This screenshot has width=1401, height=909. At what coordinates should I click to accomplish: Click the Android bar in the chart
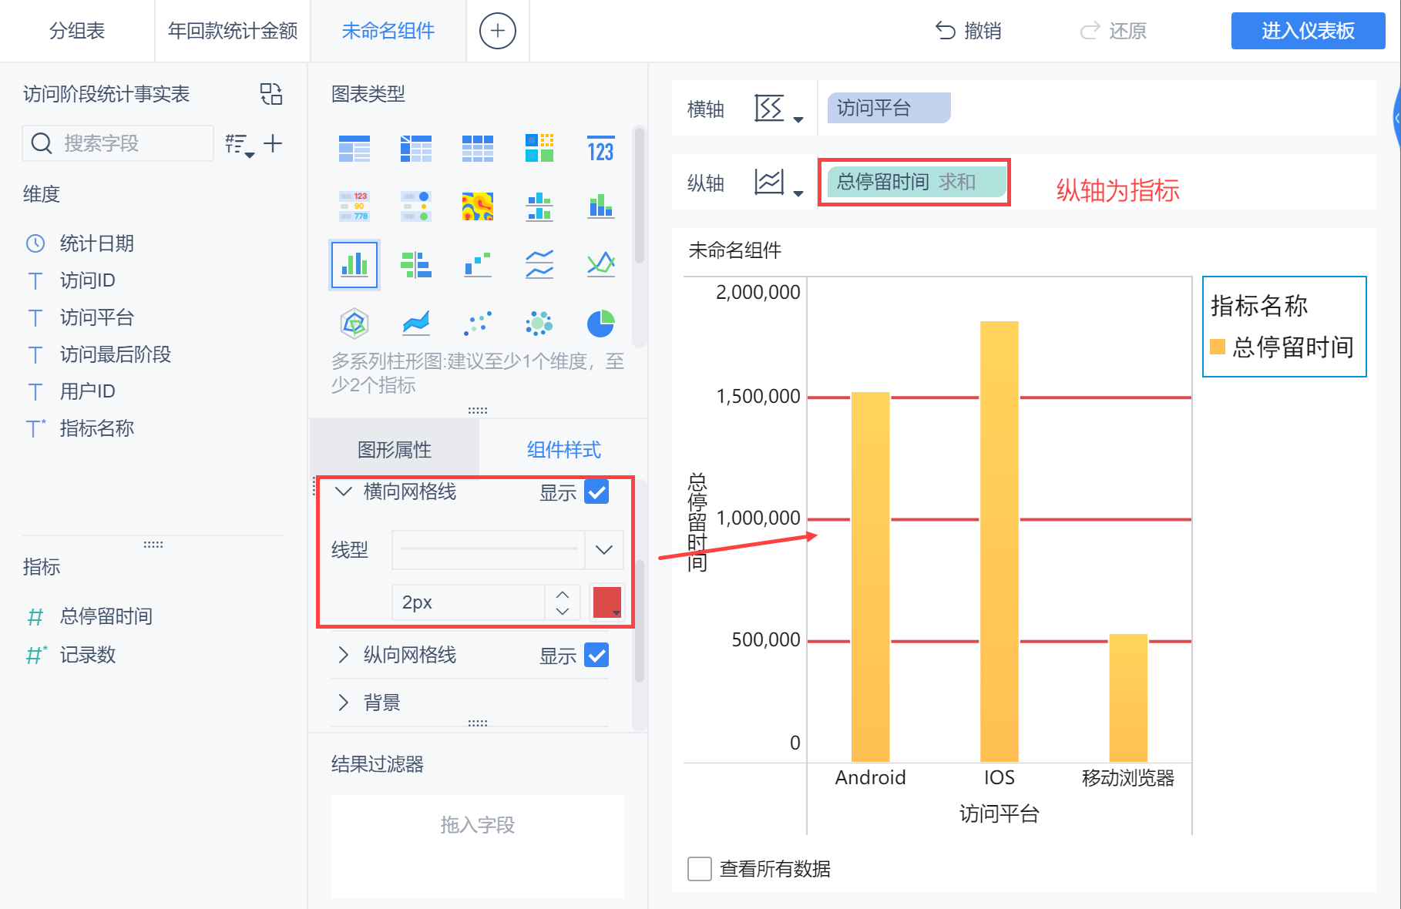(871, 577)
